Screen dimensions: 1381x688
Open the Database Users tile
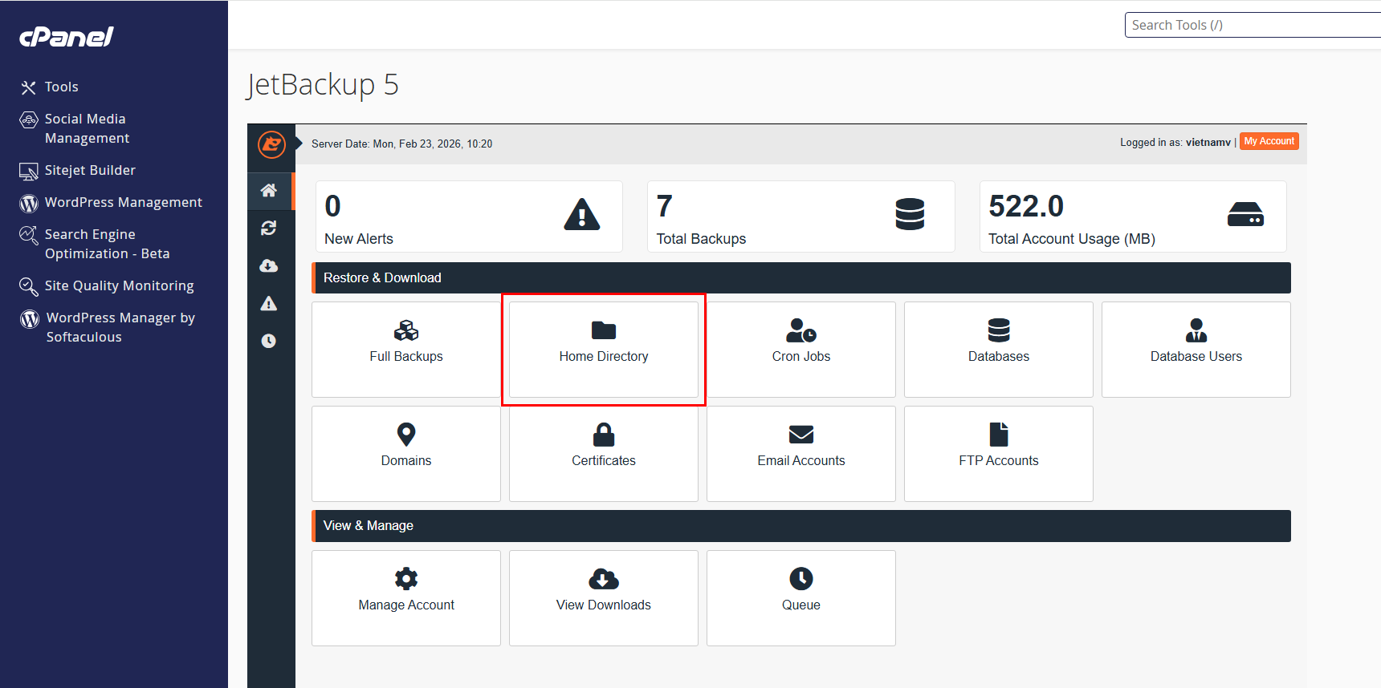(1196, 350)
